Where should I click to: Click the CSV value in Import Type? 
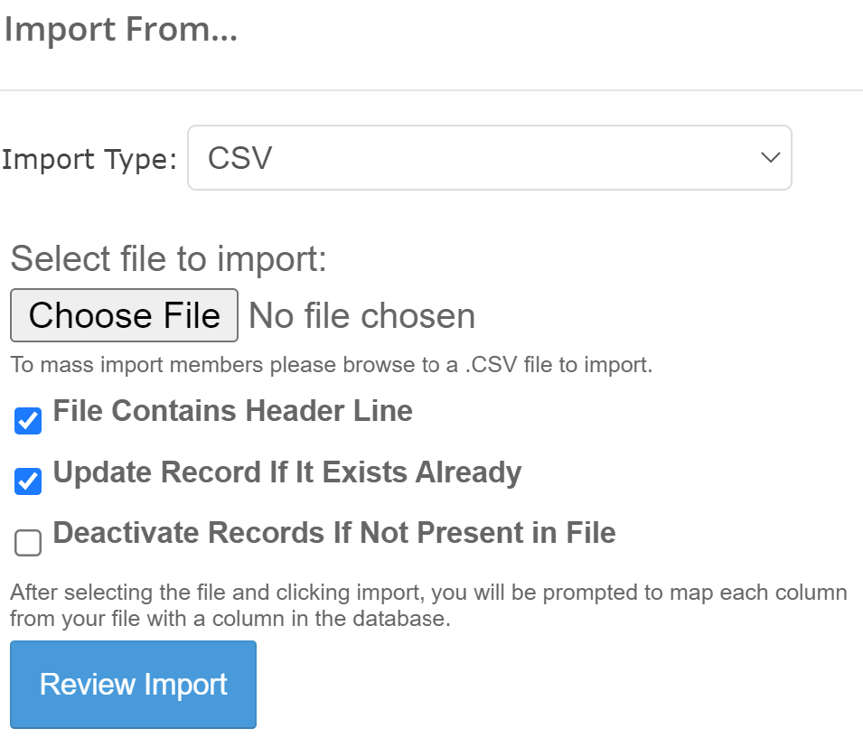point(240,159)
